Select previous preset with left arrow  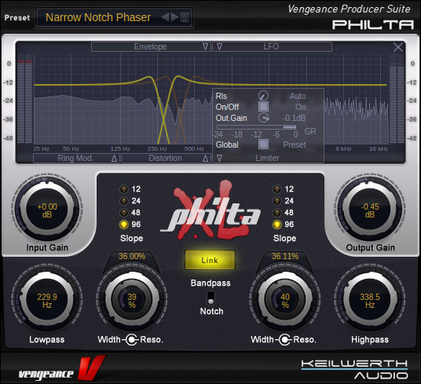coord(165,17)
